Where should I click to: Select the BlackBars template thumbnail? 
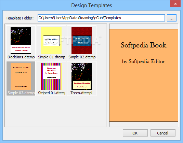point(21,41)
